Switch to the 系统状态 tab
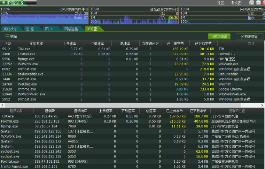Viewport: 265px width, 169px height. [10, 29]
